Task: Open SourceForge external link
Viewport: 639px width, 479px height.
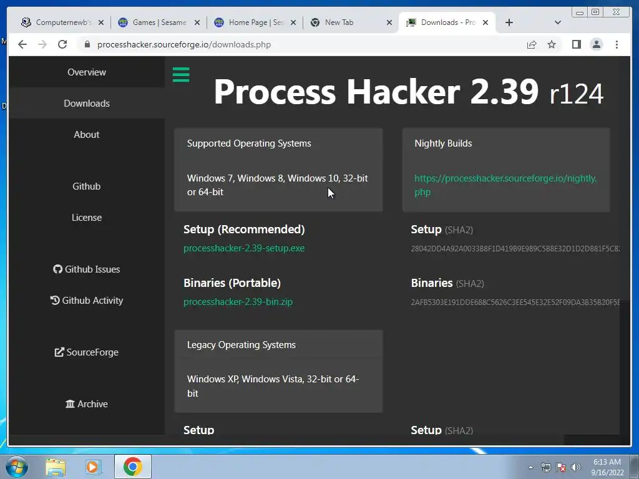Action: 87,352
